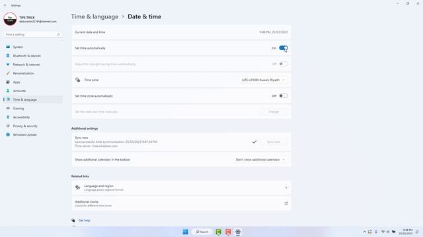Open Language and region link
This screenshot has height=237, width=423.
[x=181, y=188]
